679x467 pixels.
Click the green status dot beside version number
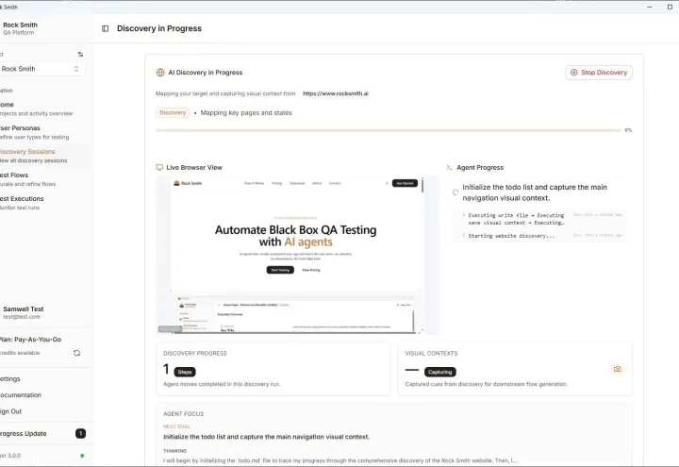point(82,456)
